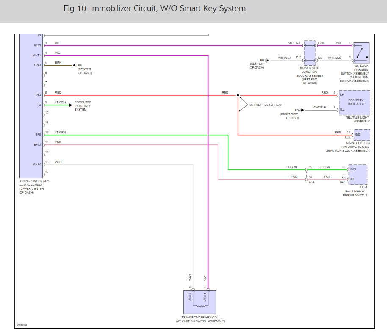The image size is (387, 335).
Task: Click the 'TRANSPONDER KEY COIL' label
Action: pos(200,318)
